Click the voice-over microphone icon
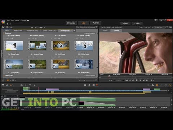 [x=34, y=85]
